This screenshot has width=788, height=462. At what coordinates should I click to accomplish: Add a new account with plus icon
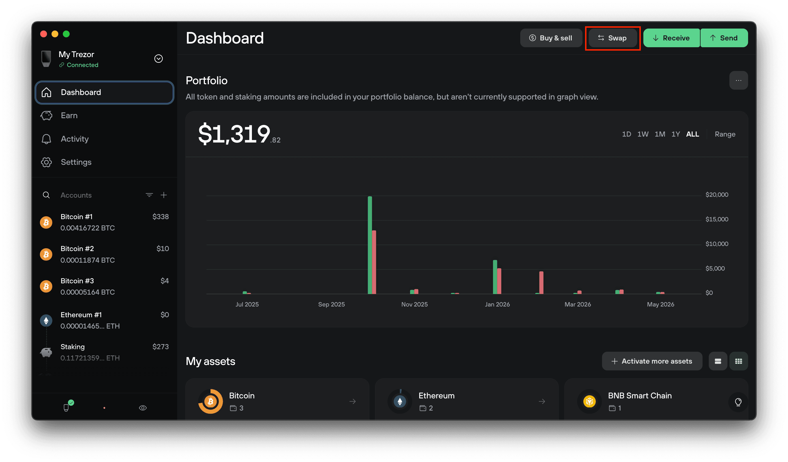[164, 195]
